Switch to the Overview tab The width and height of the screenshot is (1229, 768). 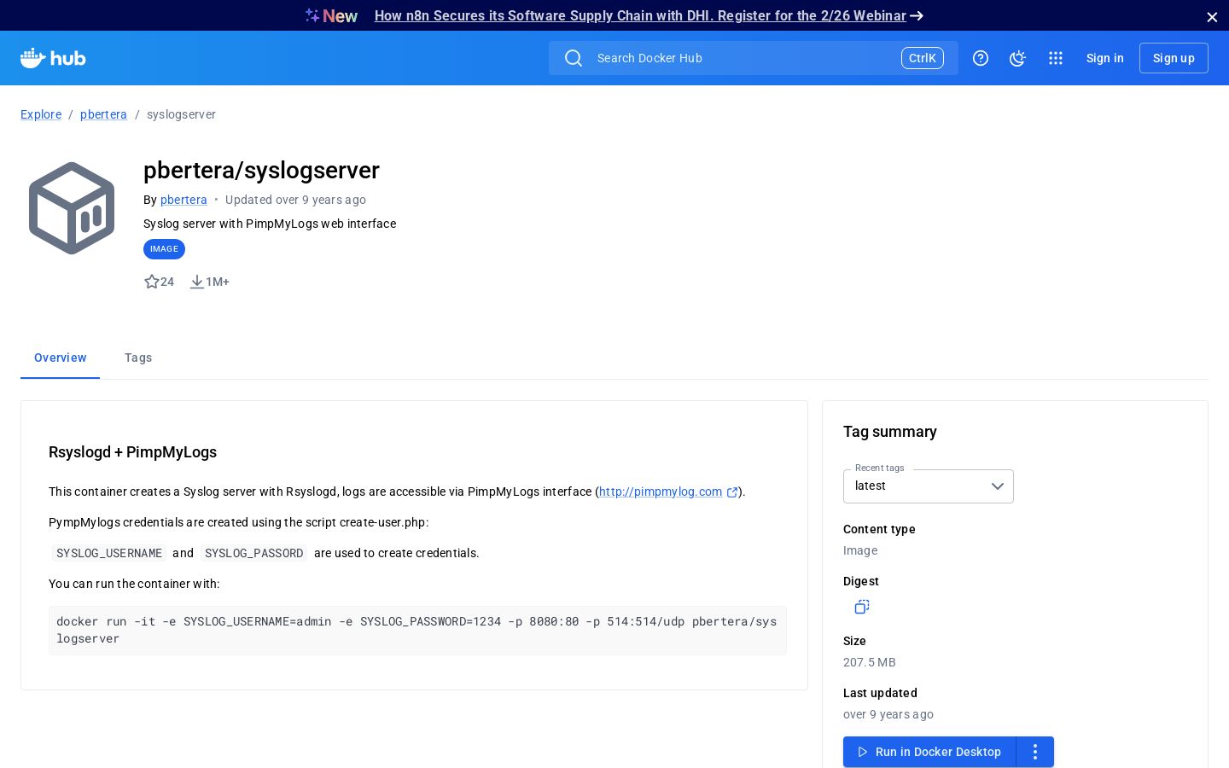60,358
